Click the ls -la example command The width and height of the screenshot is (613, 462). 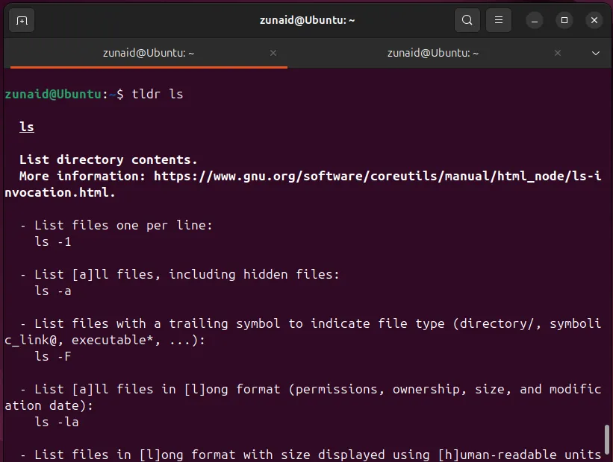55,422
